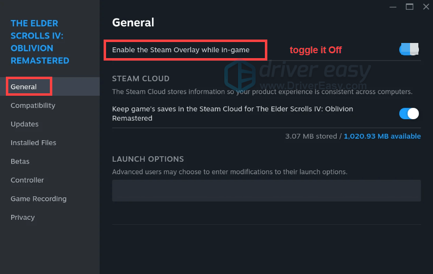This screenshot has height=274, width=433.
Task: Disable the Steam Cloud saves toggle
Action: [409, 114]
